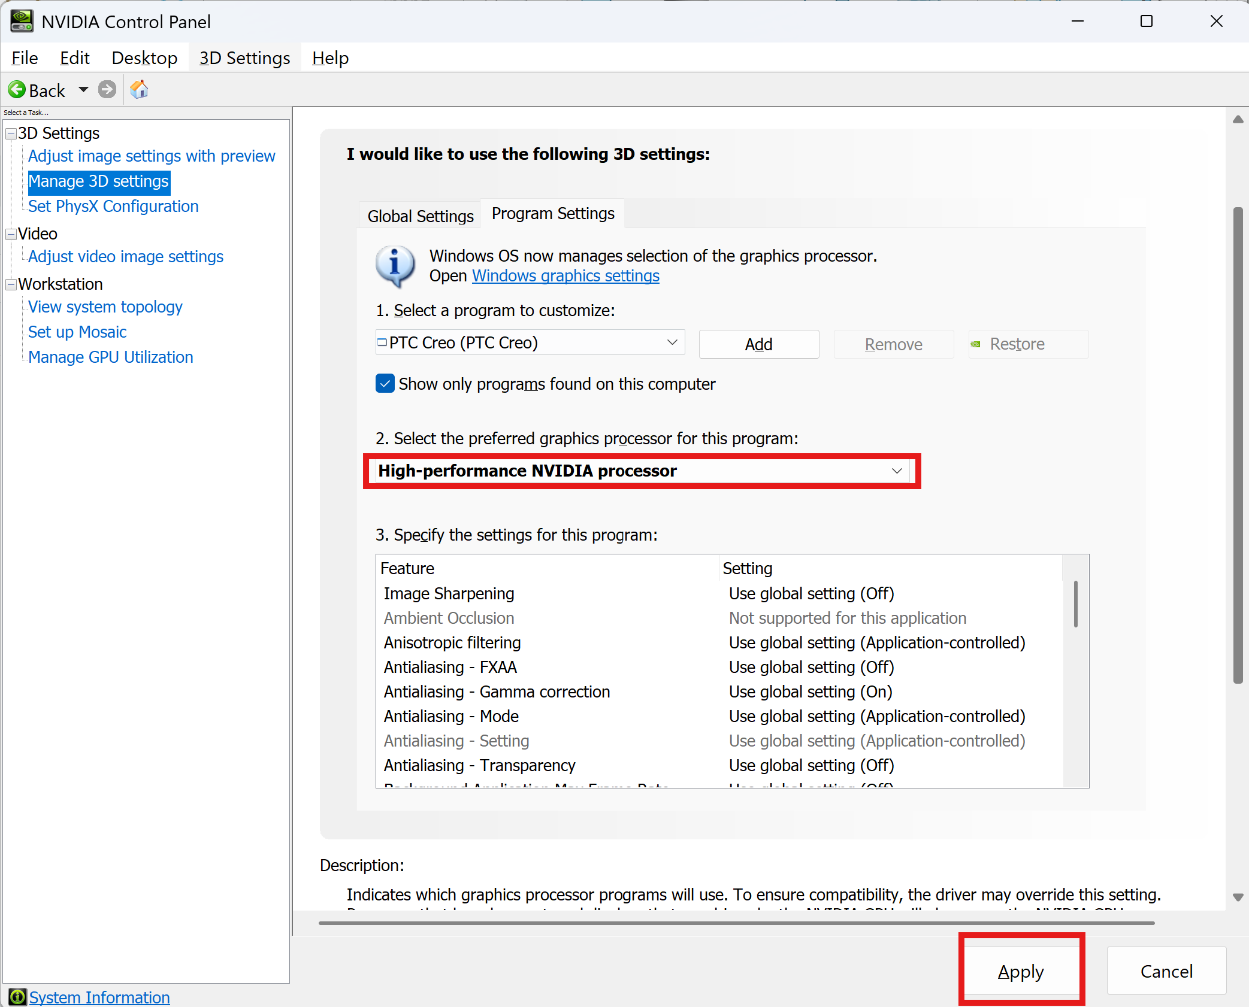Click the Home icon in toolbar
1249x1007 pixels.
[x=139, y=90]
